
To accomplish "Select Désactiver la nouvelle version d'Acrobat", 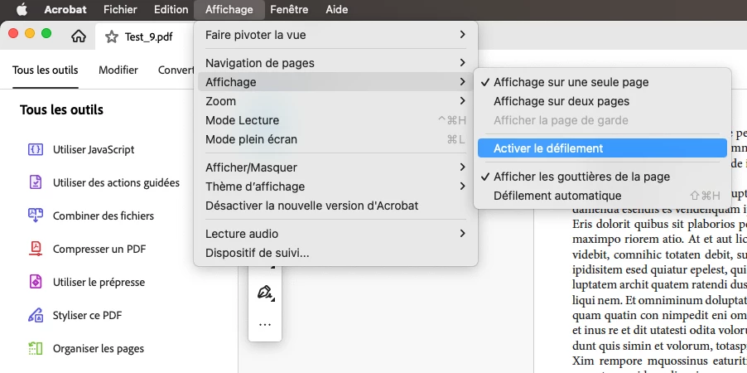I will (336, 206).
